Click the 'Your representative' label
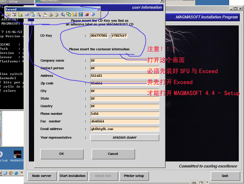 56,138
